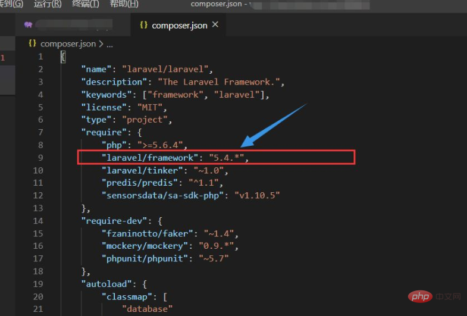Click the "require-dev" key
The width and height of the screenshot is (467, 316).
point(114,221)
